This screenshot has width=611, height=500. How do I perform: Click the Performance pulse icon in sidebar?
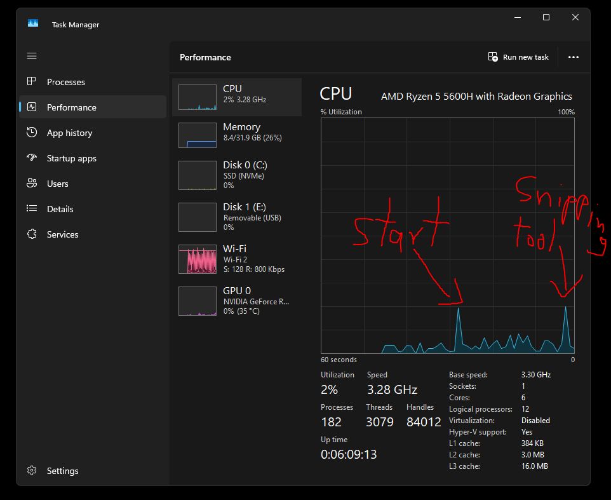coord(32,107)
